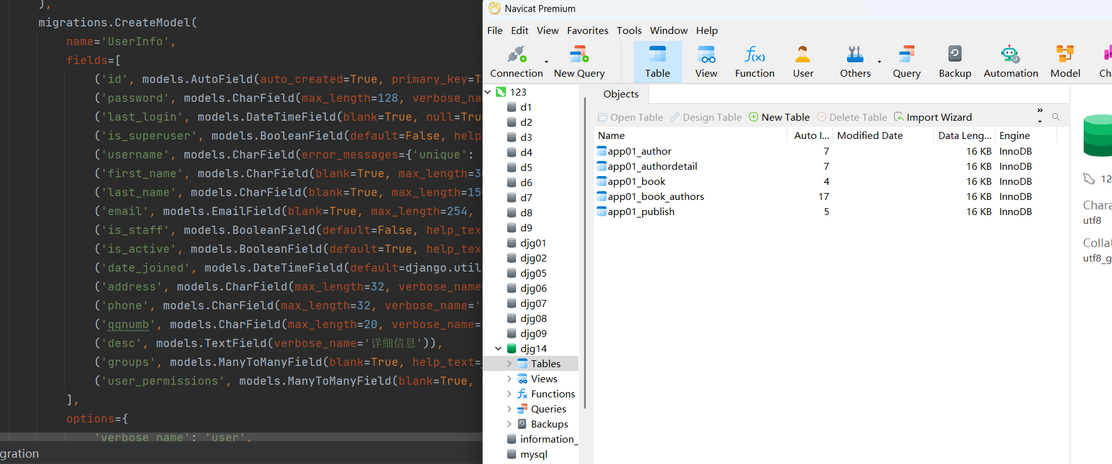Open the Help menu
Image resolution: width=1112 pixels, height=464 pixels.
tap(707, 30)
